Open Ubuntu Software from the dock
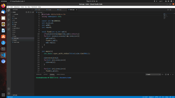 coord(3,36)
